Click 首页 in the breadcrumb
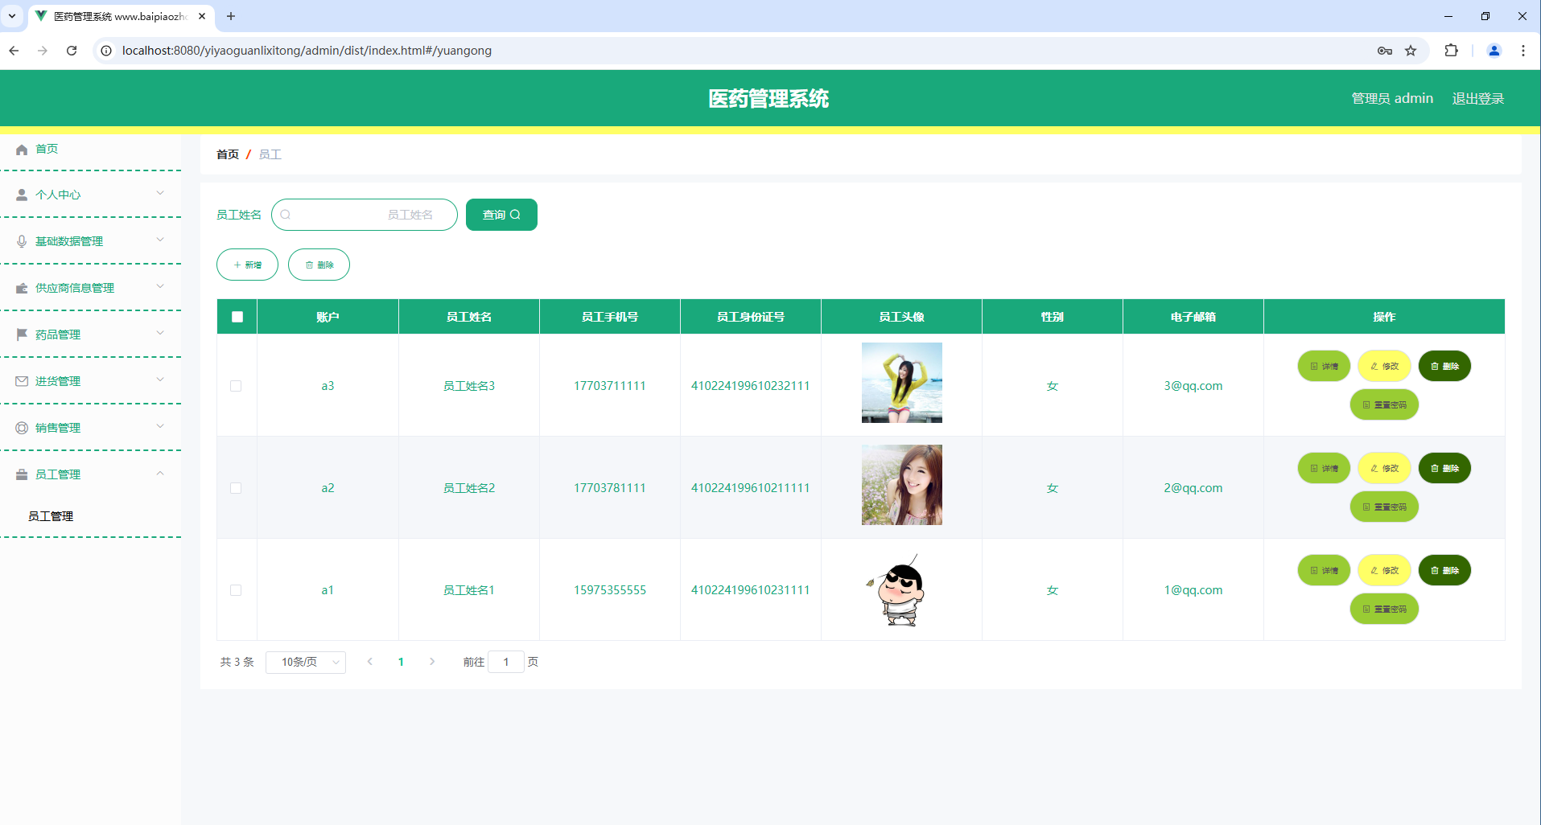This screenshot has height=825, width=1541. coord(227,154)
